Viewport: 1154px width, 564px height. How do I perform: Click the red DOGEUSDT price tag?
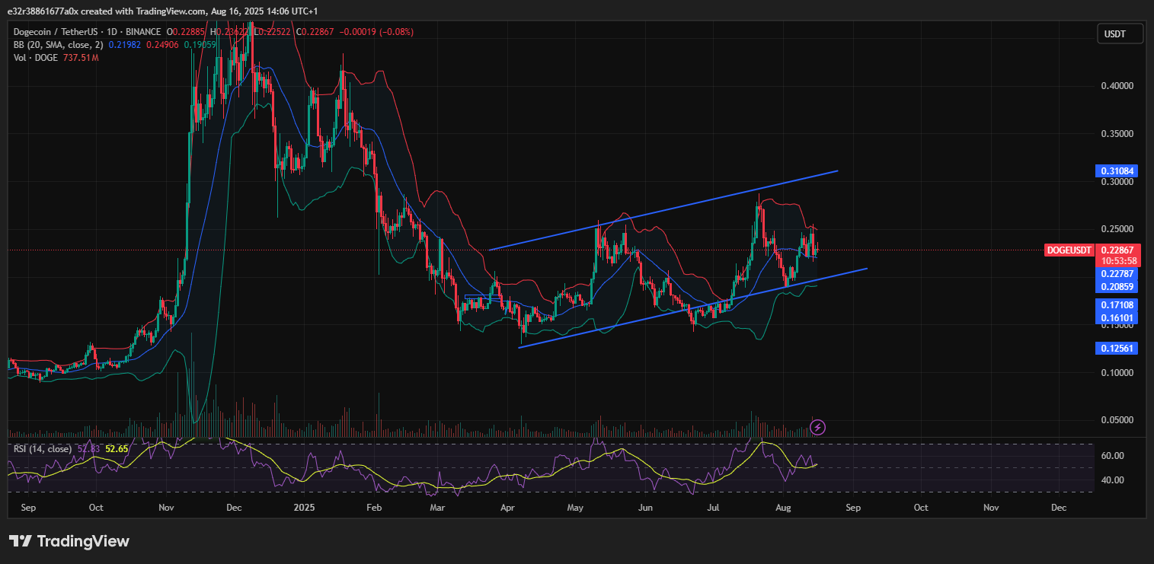pyautogui.click(x=1069, y=250)
